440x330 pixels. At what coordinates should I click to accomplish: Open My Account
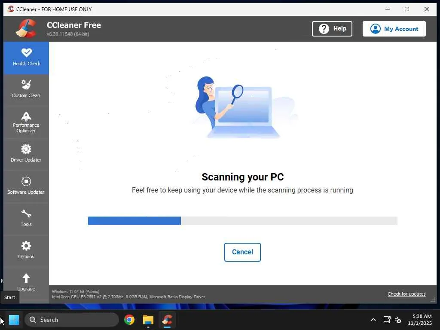[x=394, y=29]
